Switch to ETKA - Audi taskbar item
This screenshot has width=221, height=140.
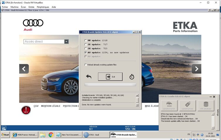[96, 135]
